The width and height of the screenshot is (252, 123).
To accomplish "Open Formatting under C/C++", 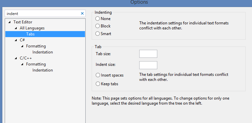I will 36,64.
